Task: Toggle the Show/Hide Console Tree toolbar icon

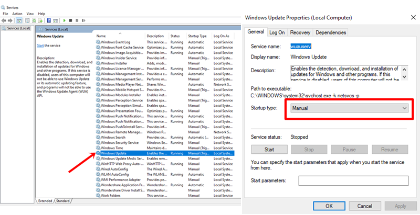Action: tap(19, 20)
